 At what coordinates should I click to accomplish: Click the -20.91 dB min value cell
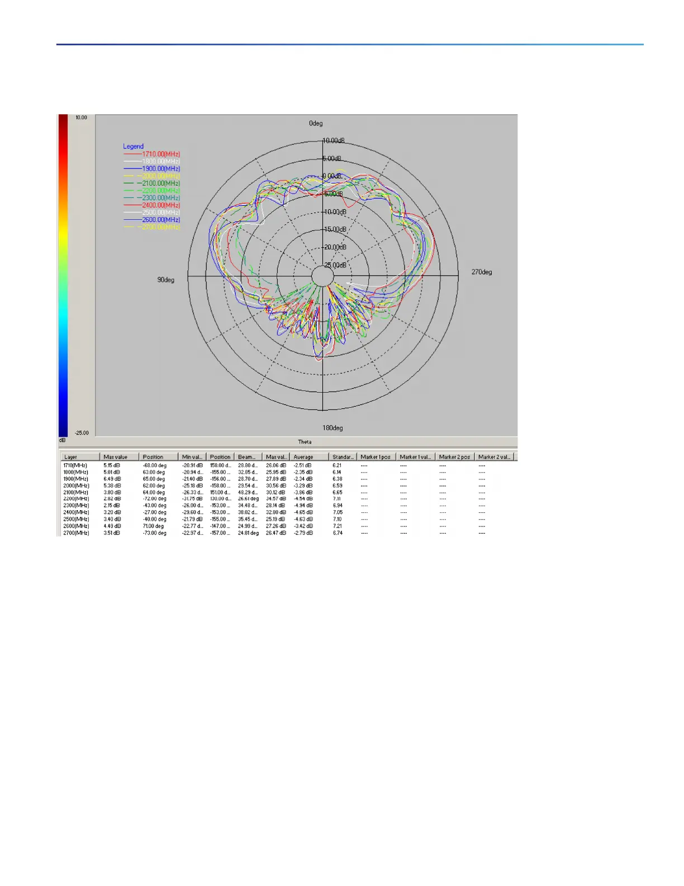click(x=192, y=465)
